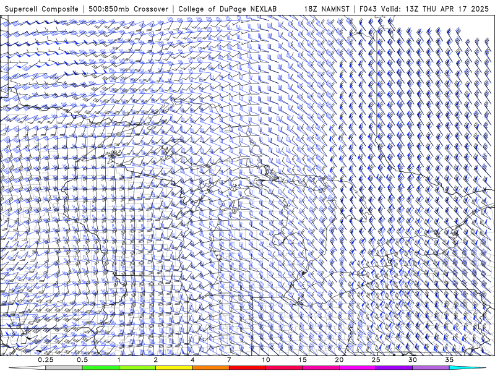
Task: Click the legend value 15
Action: [303, 360]
